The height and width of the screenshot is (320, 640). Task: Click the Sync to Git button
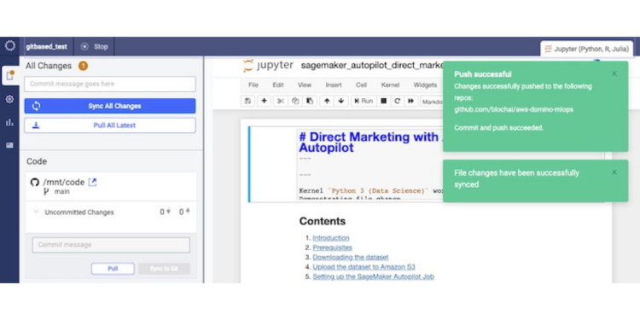point(164,269)
